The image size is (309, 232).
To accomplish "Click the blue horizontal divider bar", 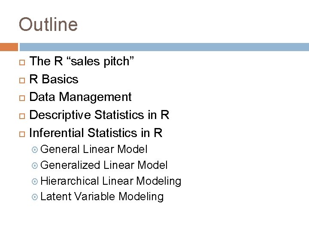I will click(164, 47).
